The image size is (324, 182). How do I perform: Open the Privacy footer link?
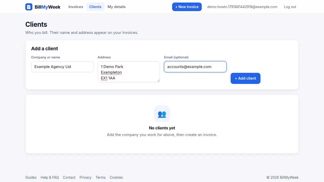pos(86,177)
